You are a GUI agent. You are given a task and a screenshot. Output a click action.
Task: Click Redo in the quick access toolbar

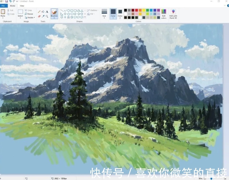pyautogui.click(x=14, y=1)
